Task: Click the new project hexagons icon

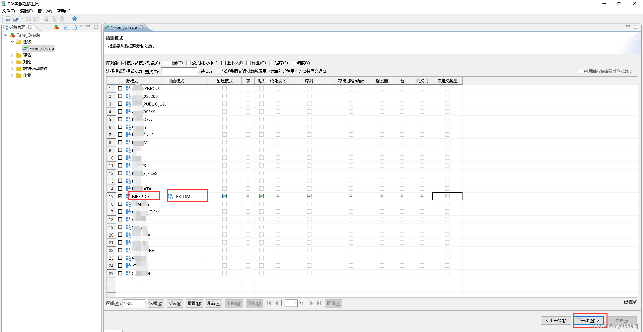Action: pyautogui.click(x=56, y=27)
